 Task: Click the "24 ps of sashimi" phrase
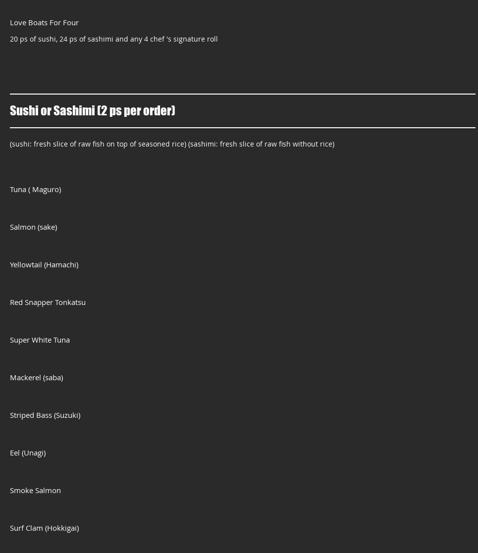86,39
